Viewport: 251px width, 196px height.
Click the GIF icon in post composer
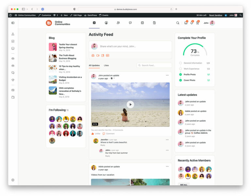(x=108, y=56)
